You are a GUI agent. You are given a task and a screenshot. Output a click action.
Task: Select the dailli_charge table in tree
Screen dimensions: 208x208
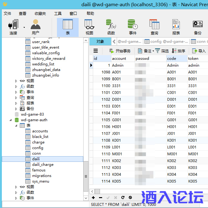tap(43, 165)
